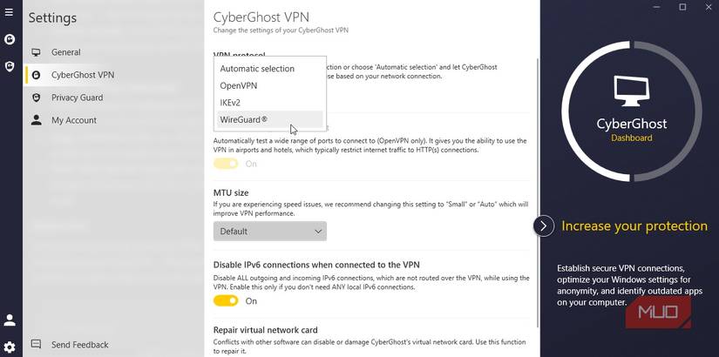This screenshot has height=357, width=719.
Task: Disable the IPv6 connections toggle
Action: pos(226,300)
